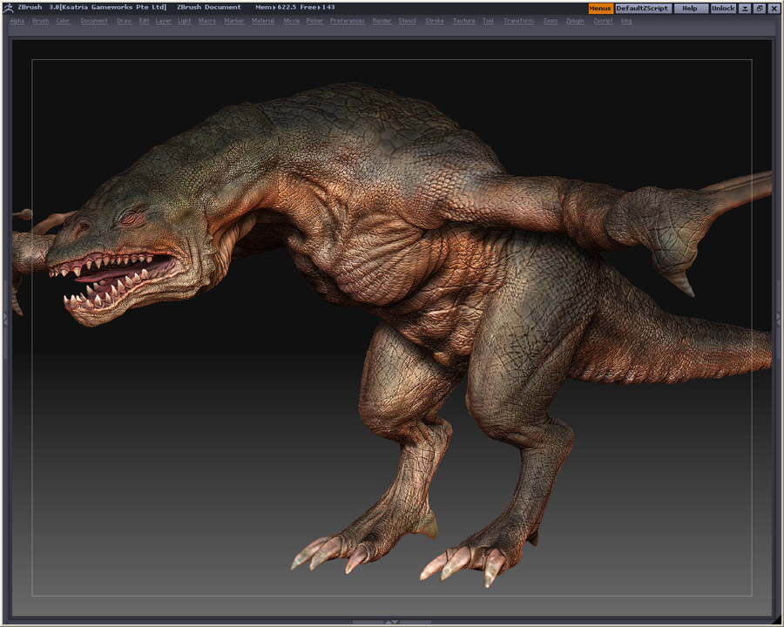This screenshot has width=784, height=627.
Task: Click the 'ZBrush Document' title text
Action: [x=209, y=8]
